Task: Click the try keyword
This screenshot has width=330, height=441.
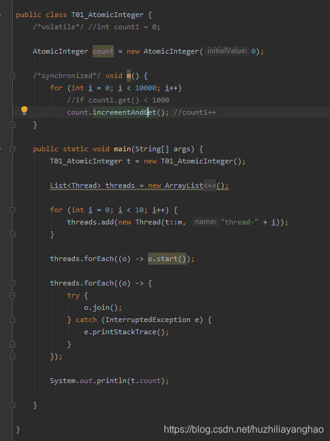Action: (73, 296)
